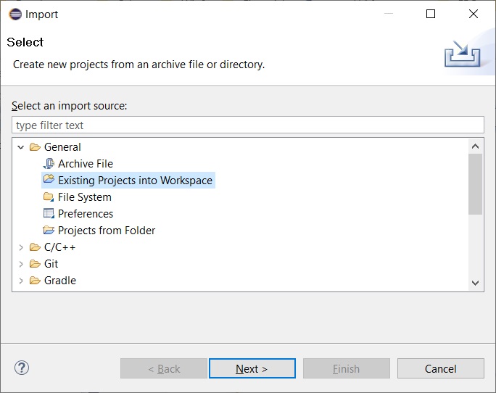496x393 pixels.
Task: Expand the Git category
Action: (x=21, y=264)
